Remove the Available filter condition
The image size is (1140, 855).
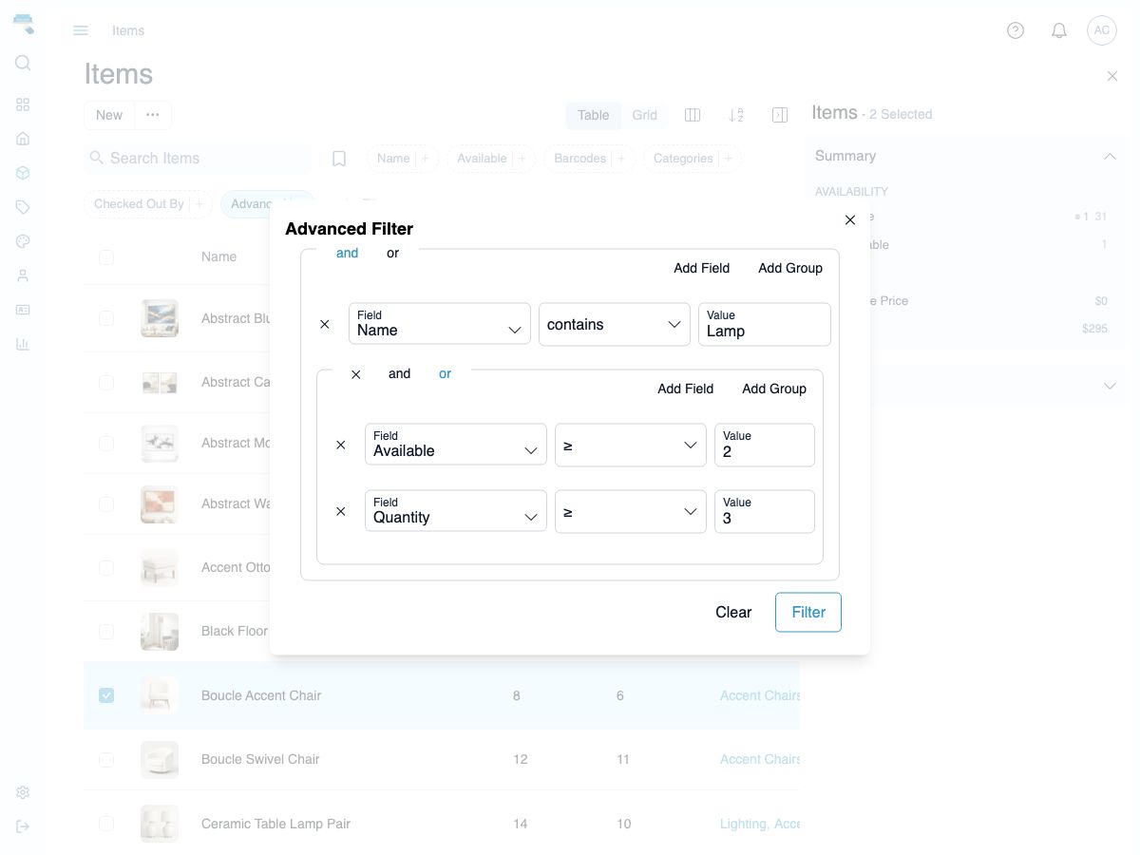pos(341,445)
